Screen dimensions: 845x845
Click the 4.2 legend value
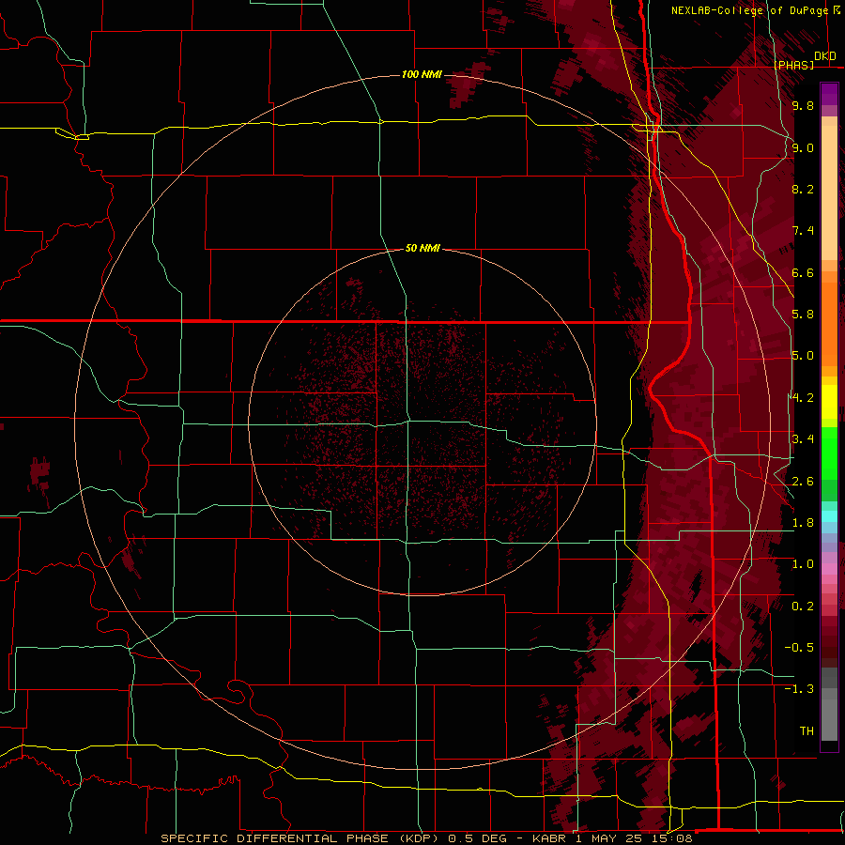(803, 398)
